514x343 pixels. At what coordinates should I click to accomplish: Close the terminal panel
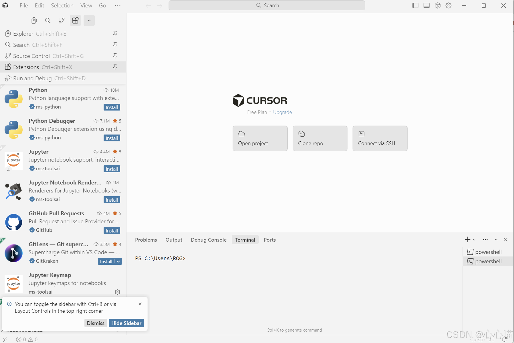(505, 240)
